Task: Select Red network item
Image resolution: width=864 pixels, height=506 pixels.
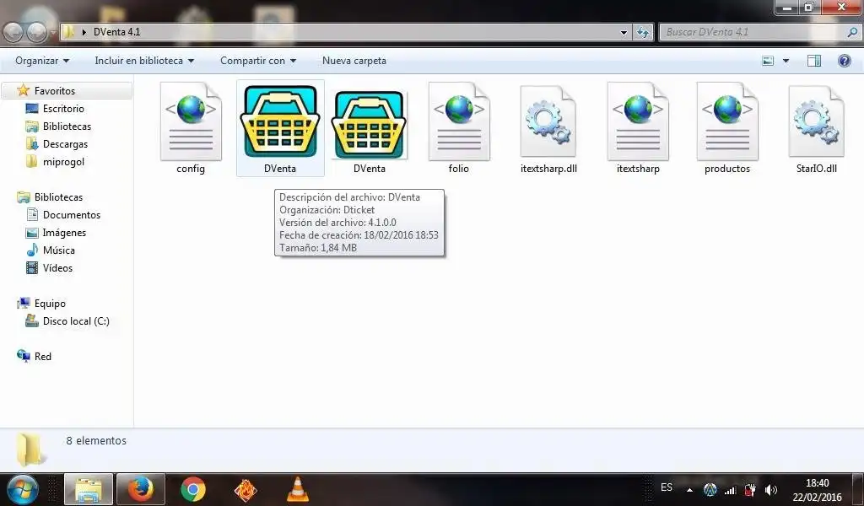Action: (42, 356)
